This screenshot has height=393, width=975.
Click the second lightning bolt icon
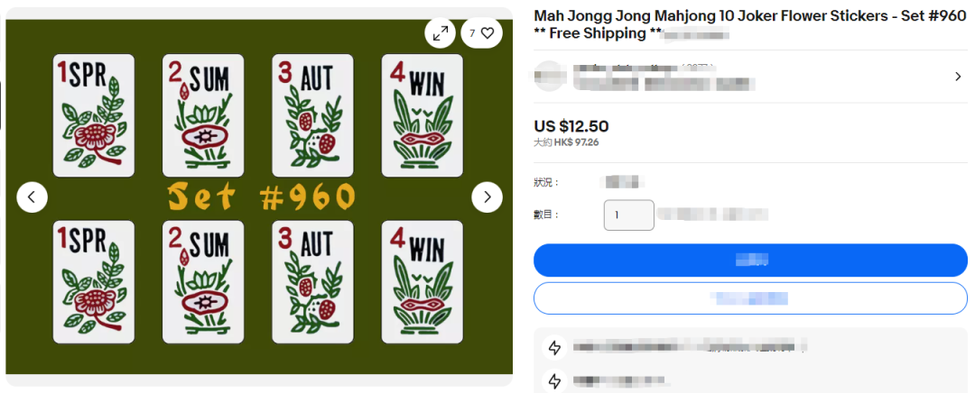point(554,380)
